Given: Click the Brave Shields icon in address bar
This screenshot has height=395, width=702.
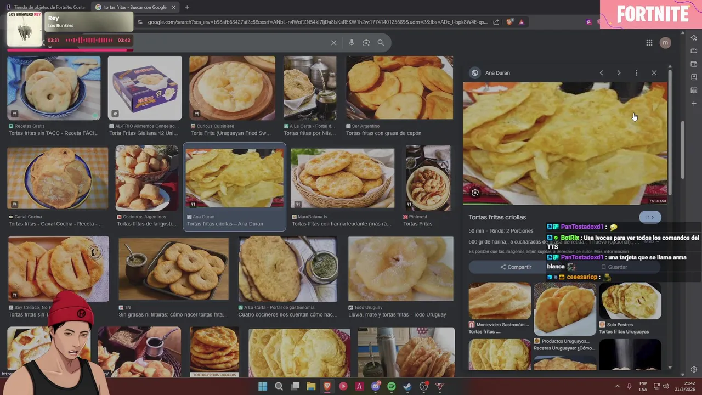Looking at the screenshot, I should point(509,22).
